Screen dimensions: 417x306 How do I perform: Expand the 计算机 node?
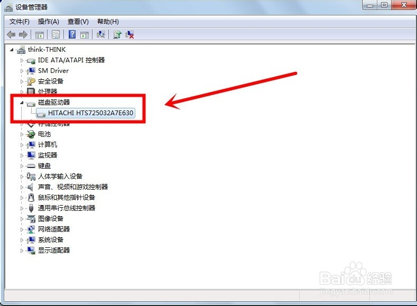click(22, 145)
